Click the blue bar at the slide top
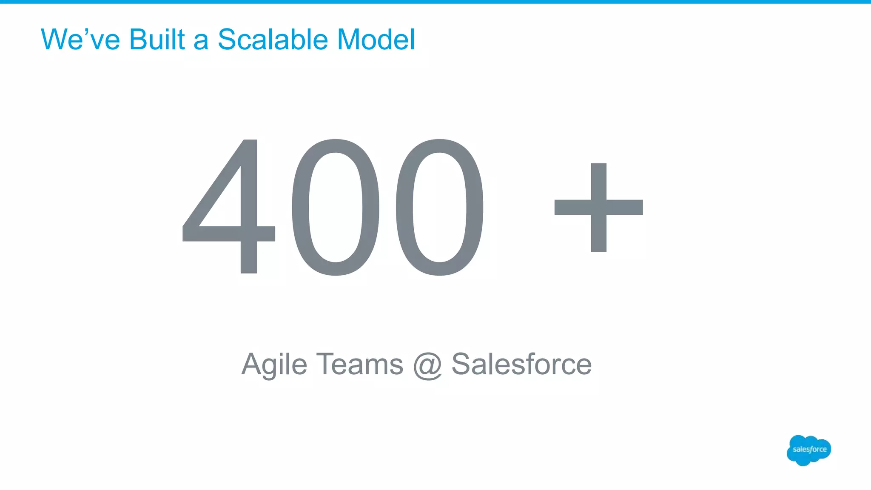 [435, 2]
